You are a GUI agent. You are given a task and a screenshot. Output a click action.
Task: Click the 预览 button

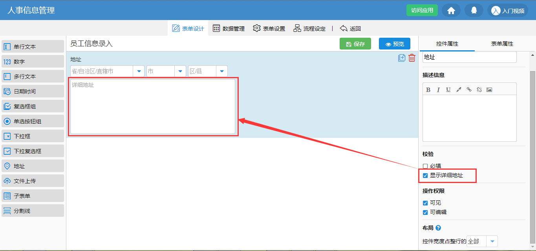(395, 44)
